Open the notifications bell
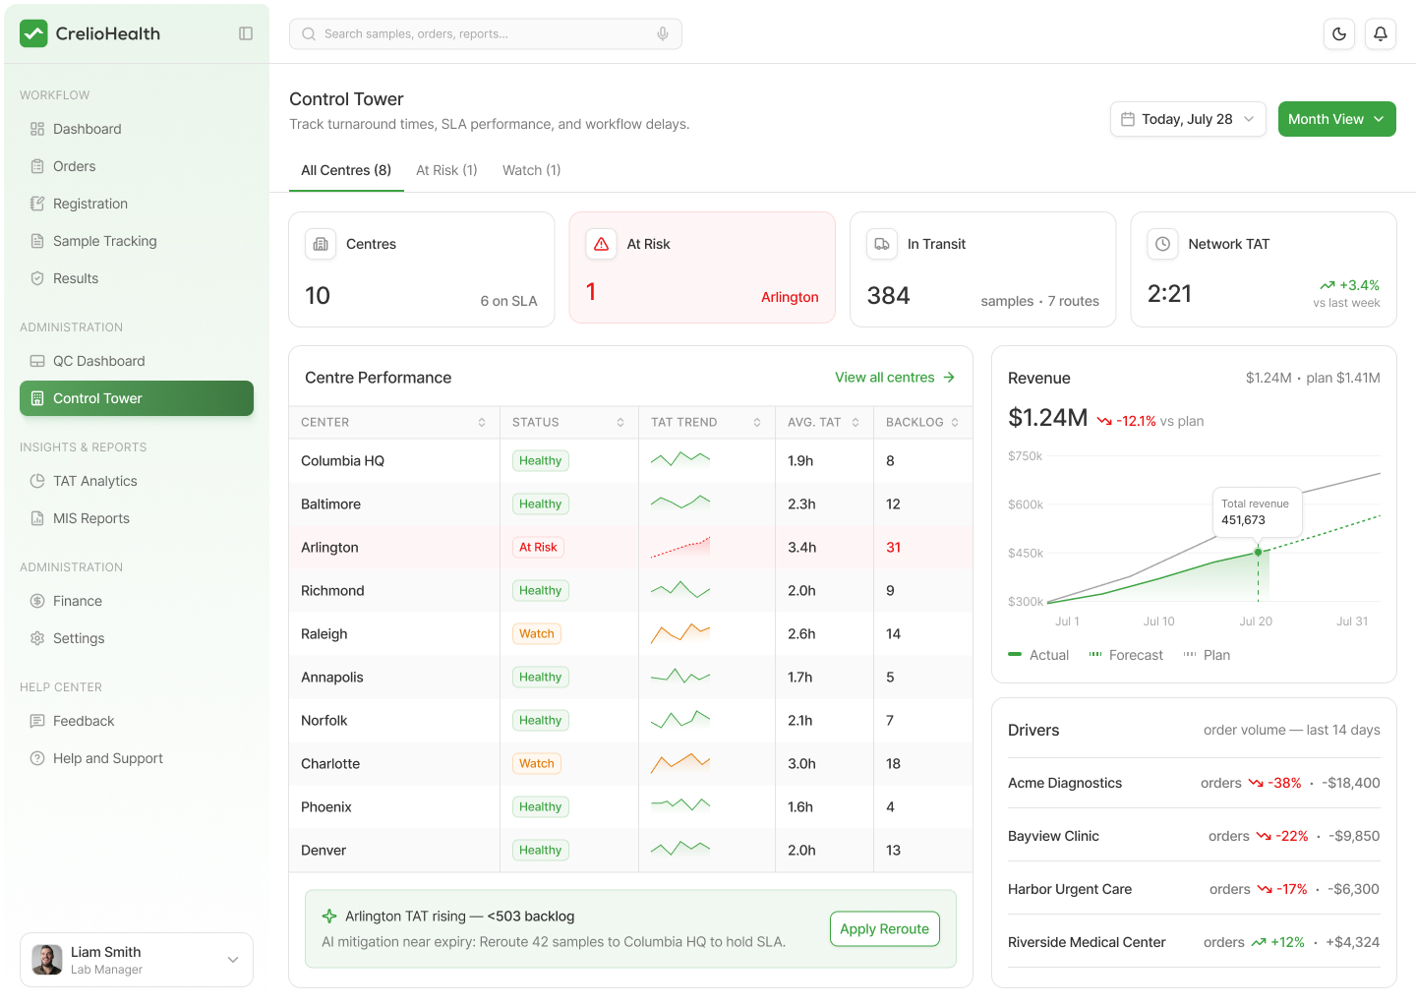 coord(1381,33)
